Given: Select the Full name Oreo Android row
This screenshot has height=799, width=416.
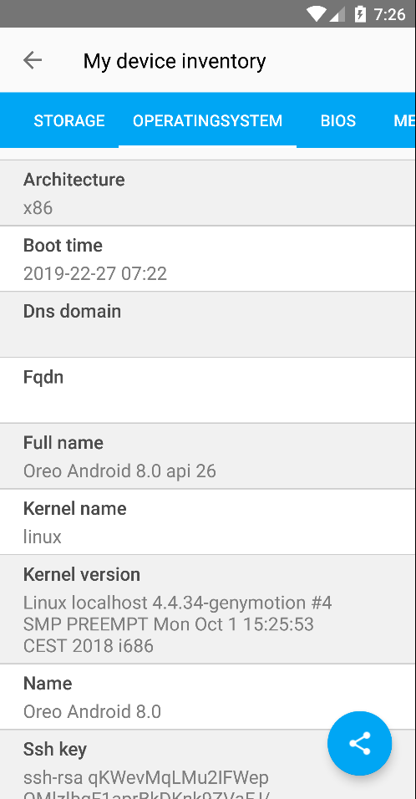Looking at the screenshot, I should (x=208, y=456).
